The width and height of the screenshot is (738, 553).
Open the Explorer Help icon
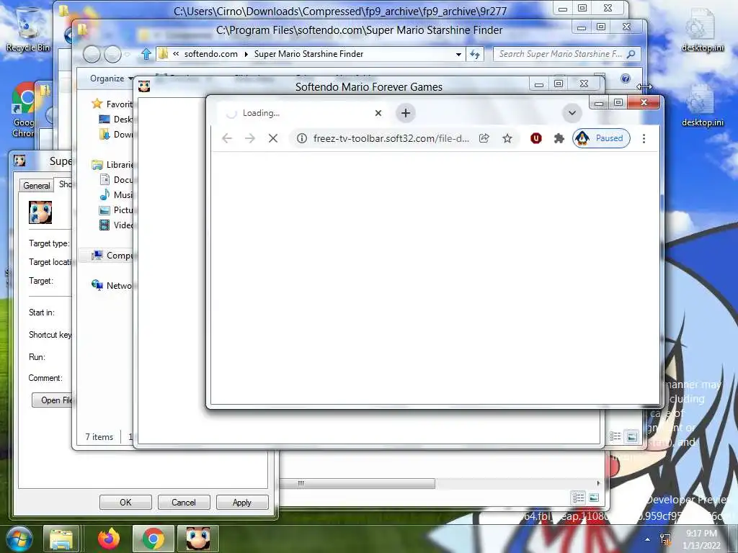click(626, 78)
